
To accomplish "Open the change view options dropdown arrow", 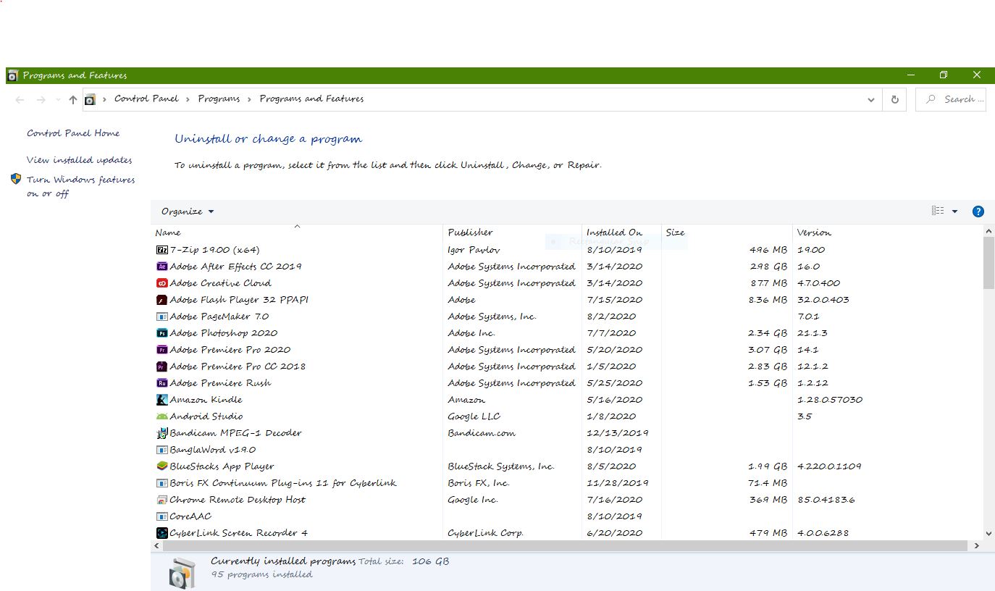I will (954, 211).
